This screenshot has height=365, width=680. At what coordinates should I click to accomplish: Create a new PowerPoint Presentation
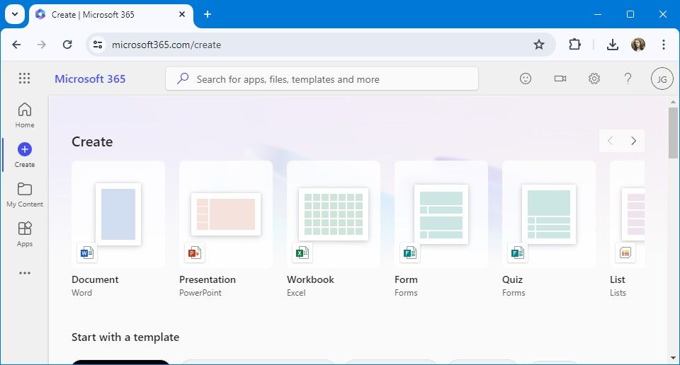[225, 229]
